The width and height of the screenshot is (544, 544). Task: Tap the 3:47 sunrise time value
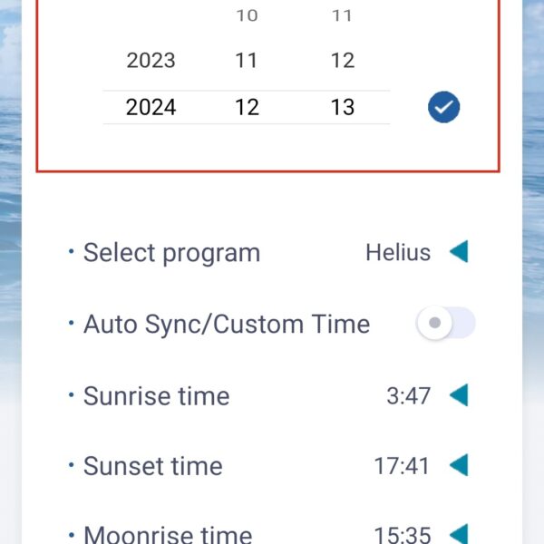click(408, 396)
